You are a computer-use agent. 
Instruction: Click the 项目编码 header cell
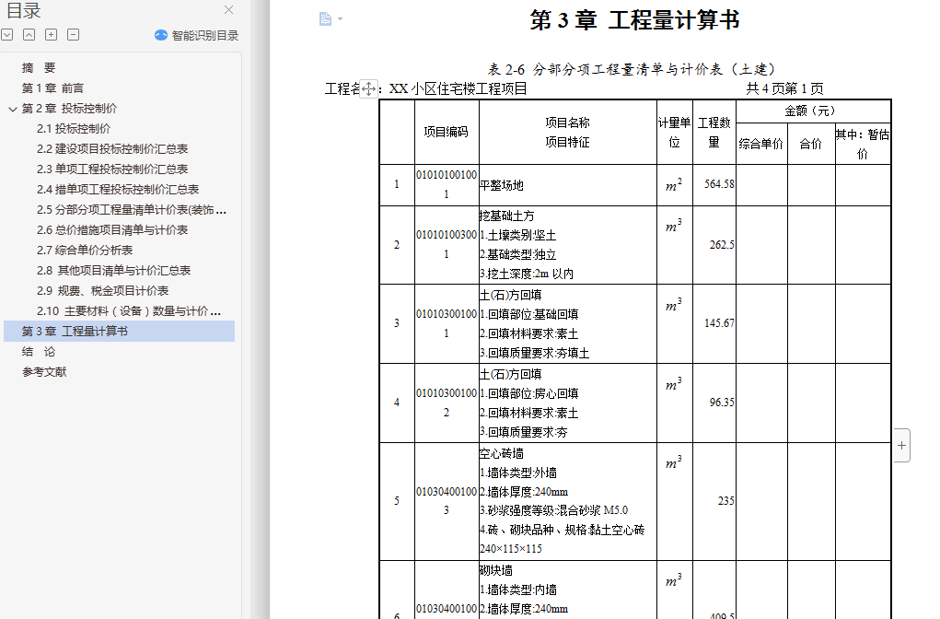(446, 132)
